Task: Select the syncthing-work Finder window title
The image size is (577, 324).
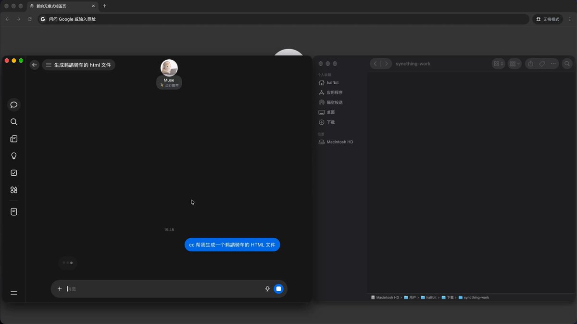Action: pyautogui.click(x=413, y=64)
